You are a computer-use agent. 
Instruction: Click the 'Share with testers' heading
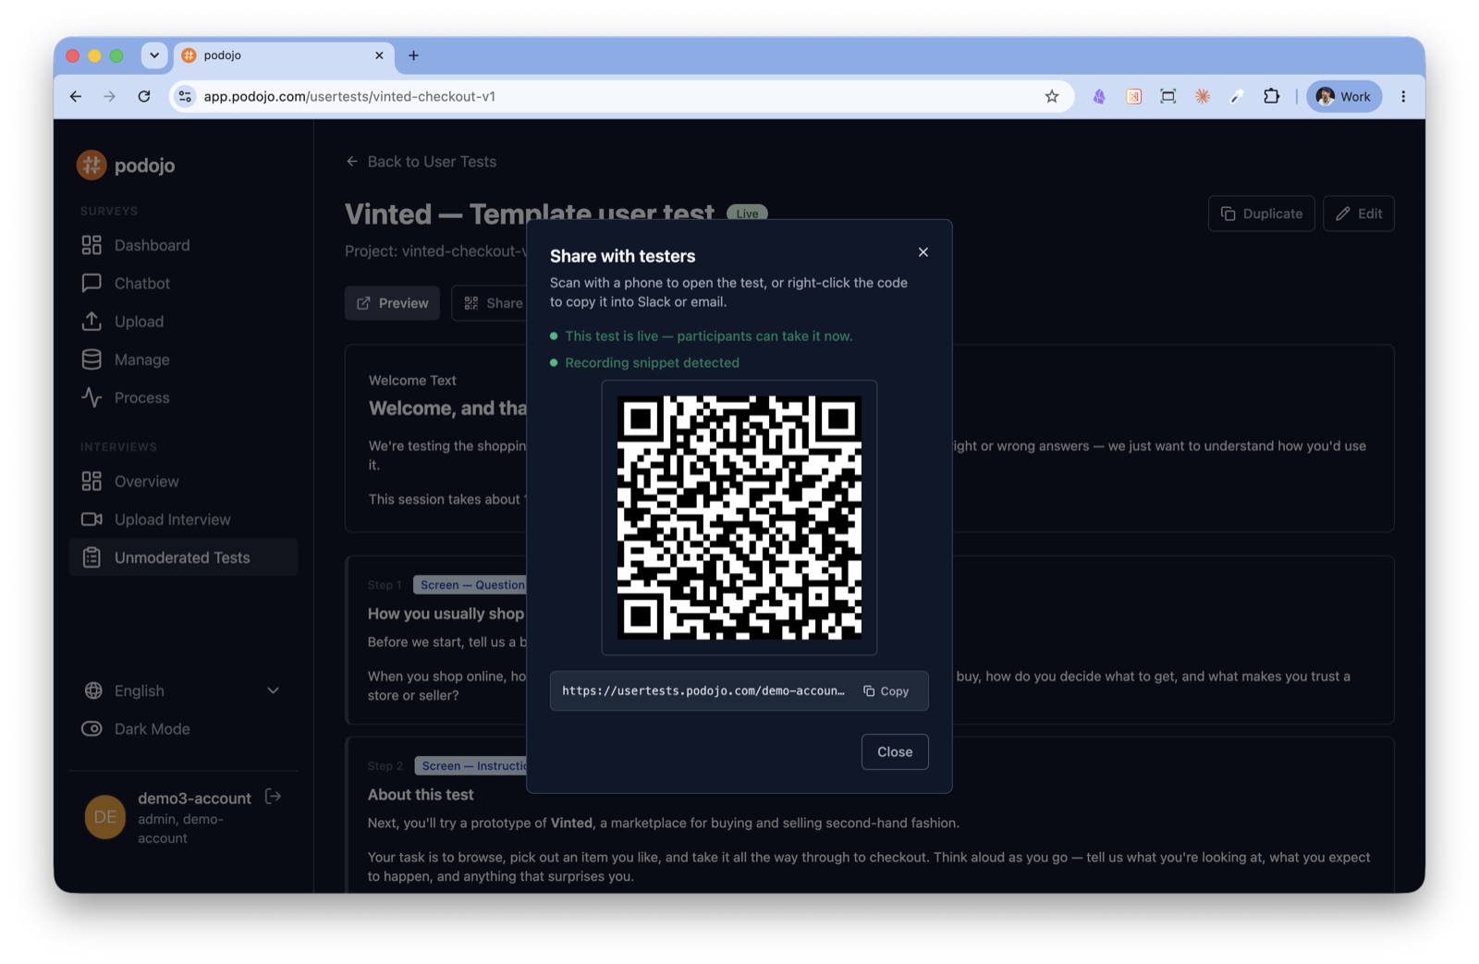(x=622, y=256)
